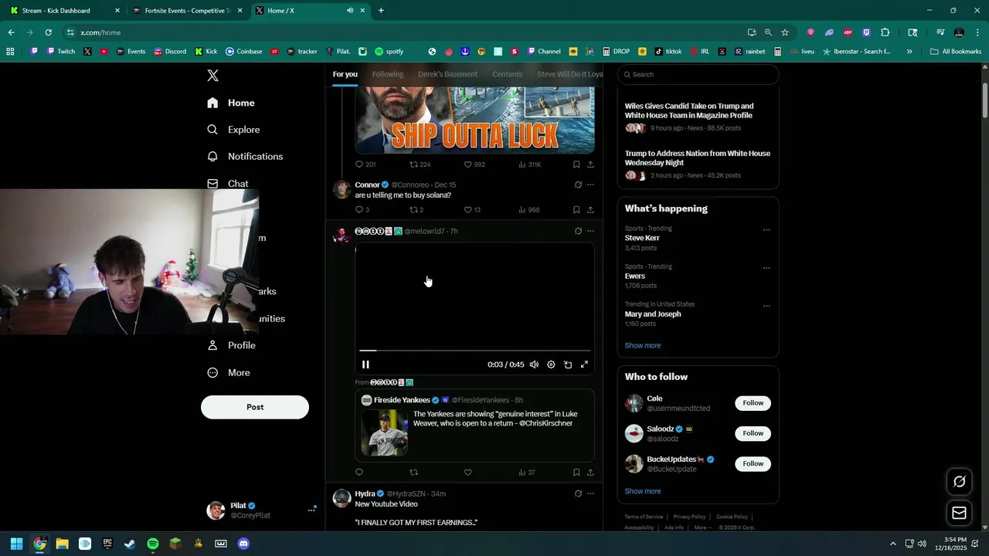Open Spotify from Windows taskbar

[153, 544]
